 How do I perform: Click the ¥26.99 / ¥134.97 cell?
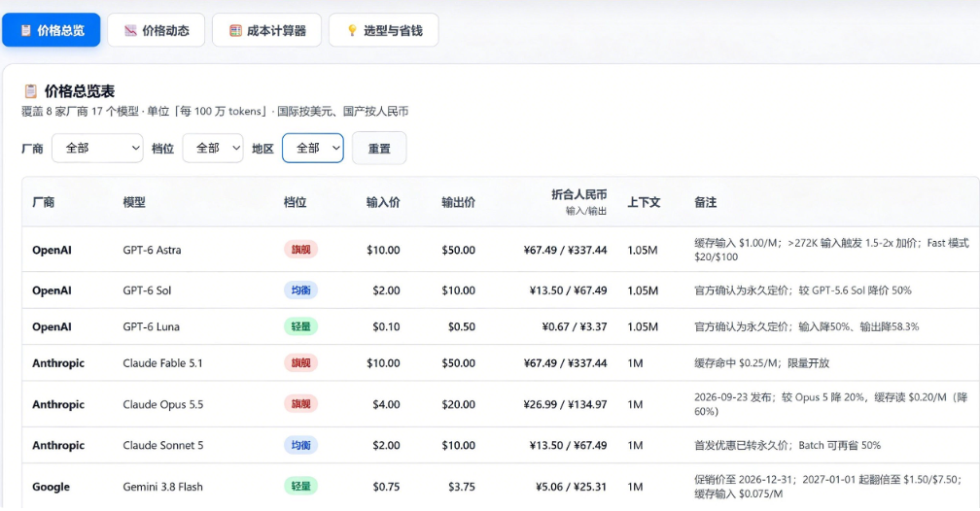tap(565, 404)
